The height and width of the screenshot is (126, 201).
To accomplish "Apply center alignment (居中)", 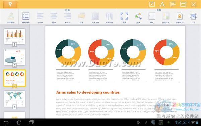I will pyautogui.click(x=54, y=18).
